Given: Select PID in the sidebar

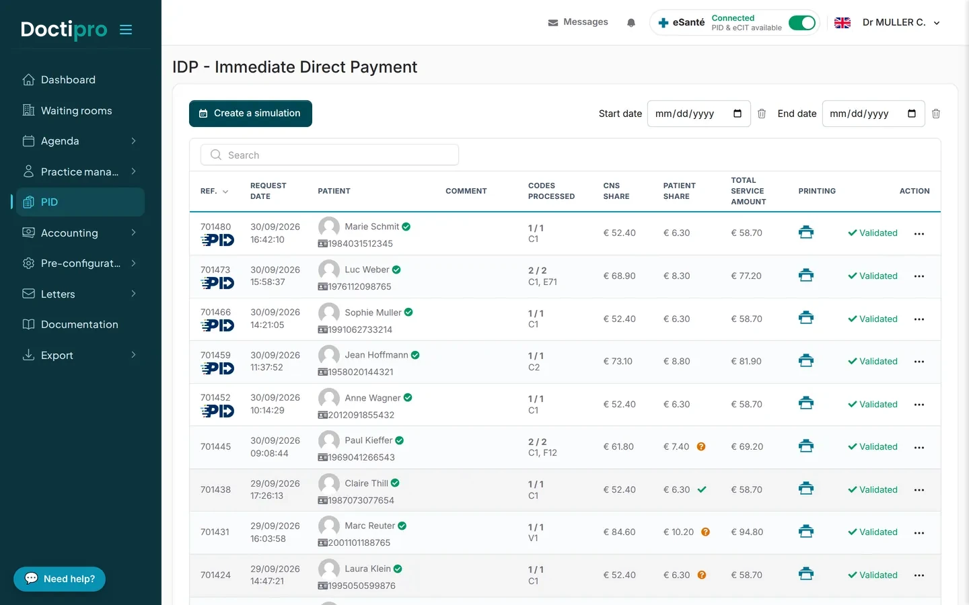Looking at the screenshot, I should 80,202.
